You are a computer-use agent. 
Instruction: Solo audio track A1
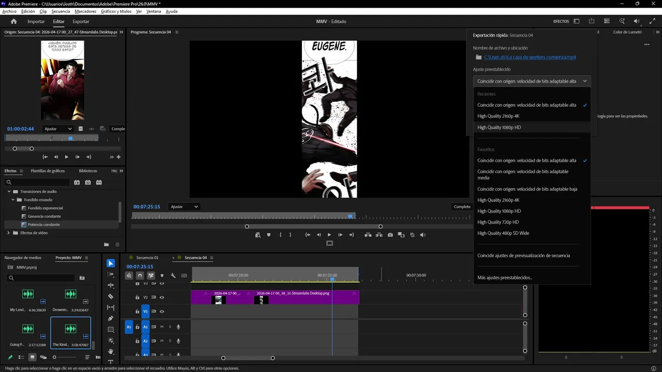coord(170,327)
